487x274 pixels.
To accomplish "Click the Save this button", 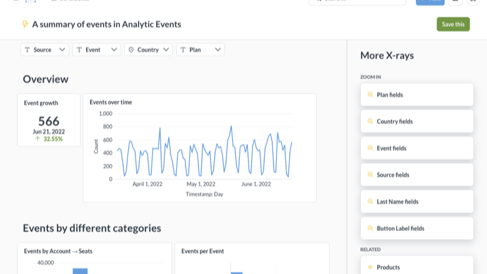I will 453,24.
